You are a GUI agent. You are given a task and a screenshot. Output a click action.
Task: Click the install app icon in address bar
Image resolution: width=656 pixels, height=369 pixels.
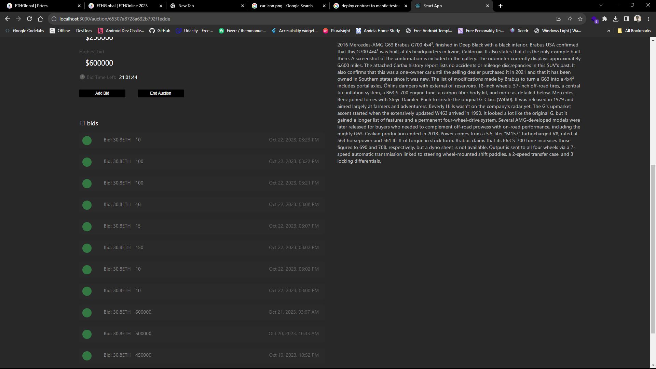point(558,19)
